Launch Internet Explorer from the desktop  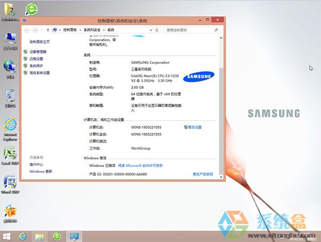(x=10, y=130)
